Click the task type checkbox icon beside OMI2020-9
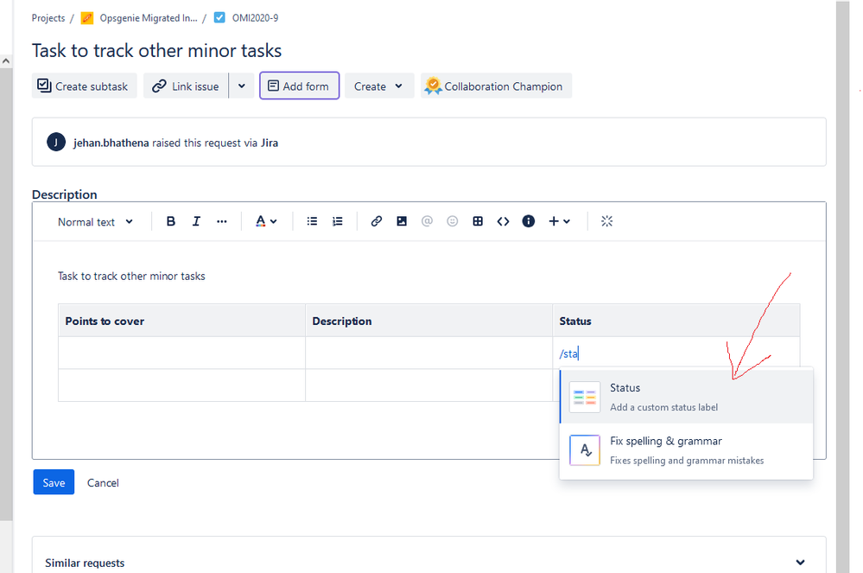 coord(219,17)
